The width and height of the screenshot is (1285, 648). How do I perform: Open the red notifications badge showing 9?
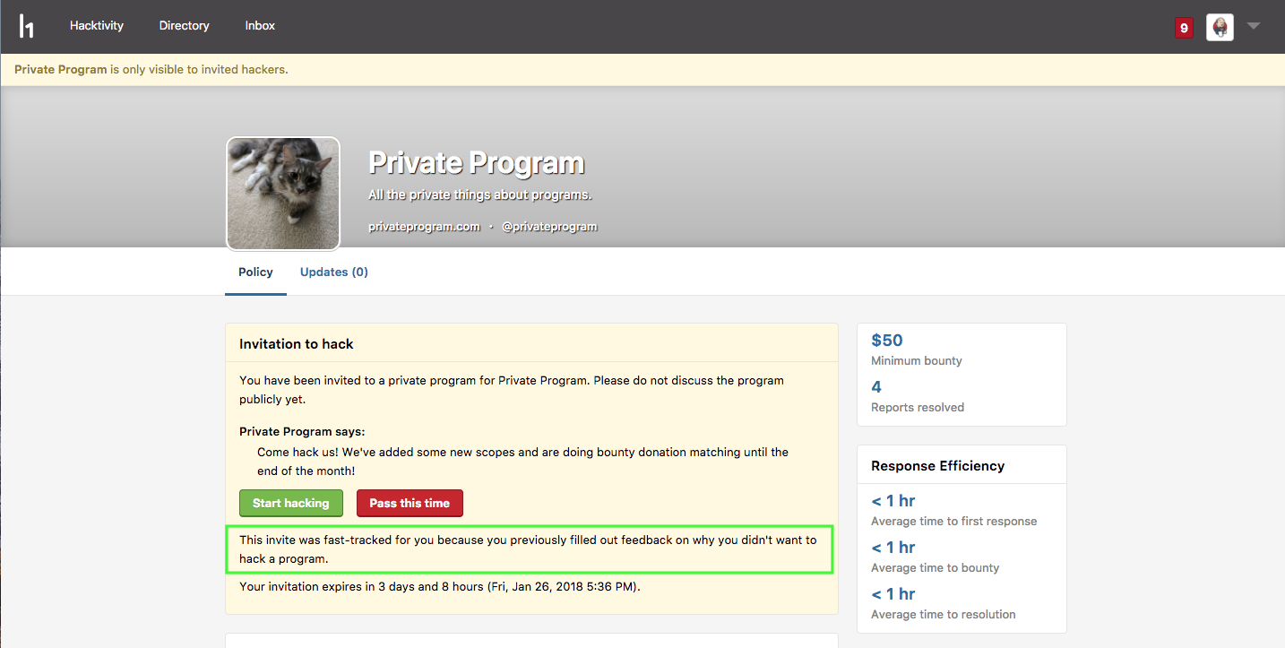pyautogui.click(x=1184, y=28)
